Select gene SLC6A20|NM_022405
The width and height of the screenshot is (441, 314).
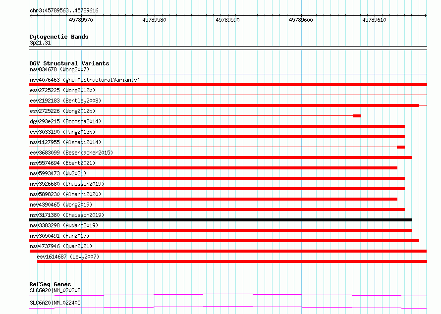(x=55, y=303)
